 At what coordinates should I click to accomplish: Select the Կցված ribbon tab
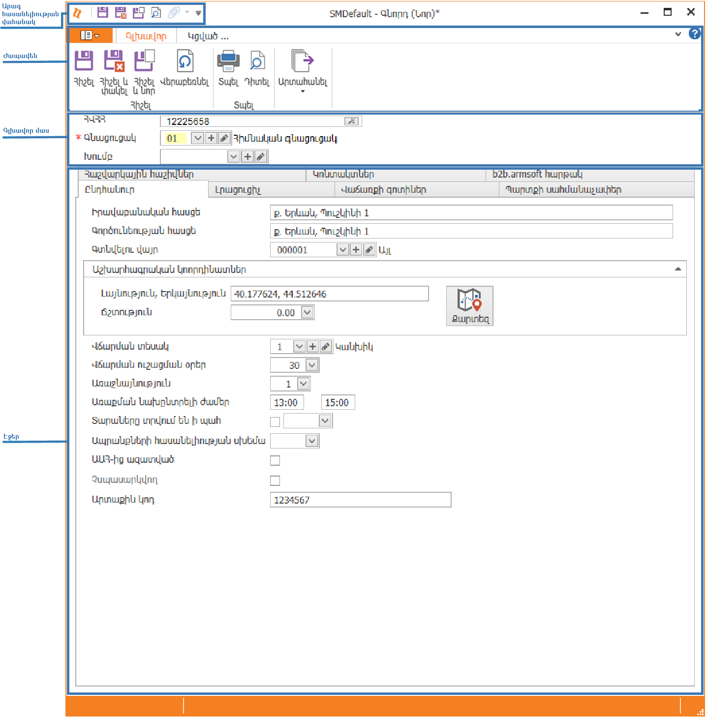208,36
